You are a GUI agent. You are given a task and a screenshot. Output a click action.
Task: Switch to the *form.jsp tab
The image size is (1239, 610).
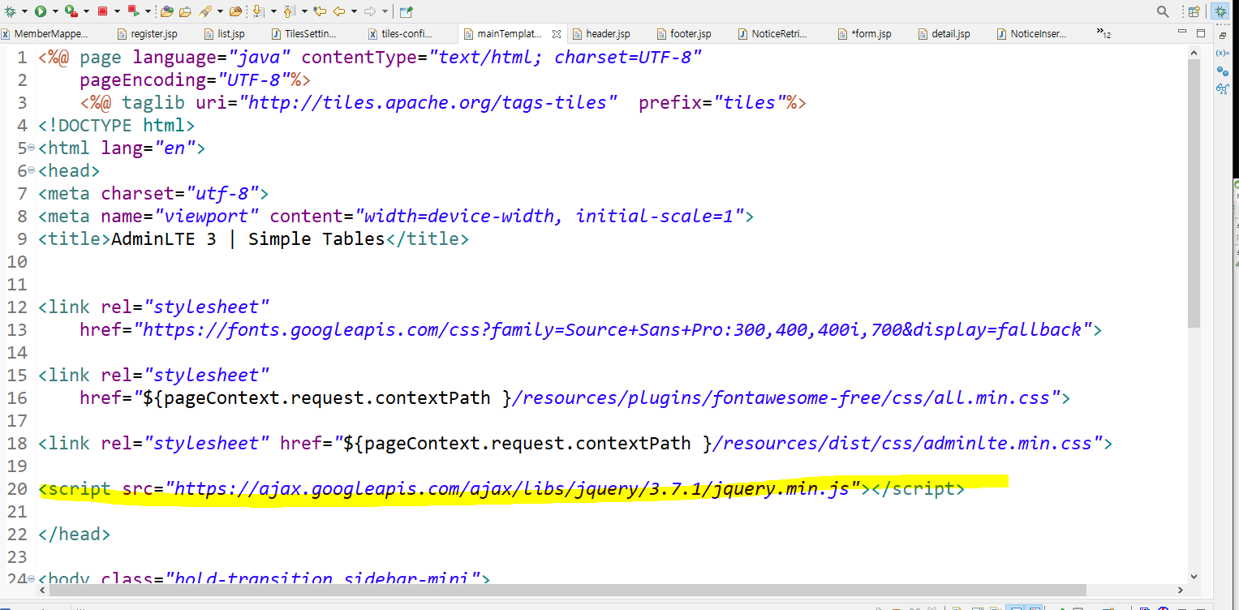click(x=865, y=34)
